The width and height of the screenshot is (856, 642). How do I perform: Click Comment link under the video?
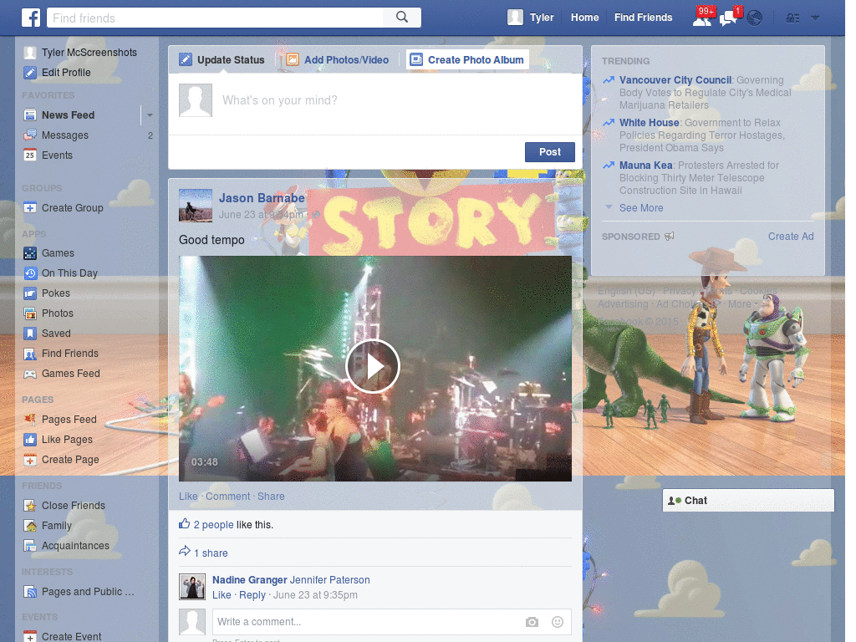pyautogui.click(x=227, y=497)
